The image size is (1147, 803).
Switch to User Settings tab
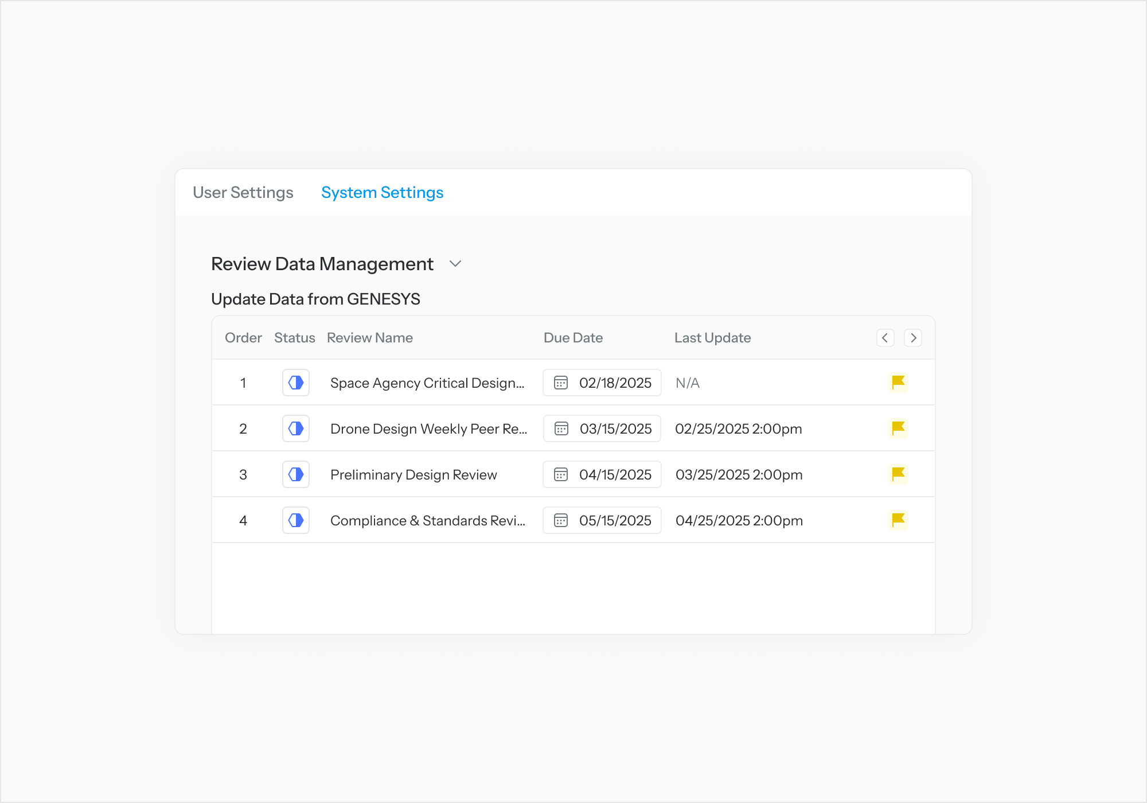tap(243, 193)
